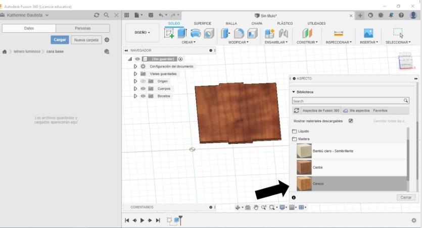Switch to the PLÁSTICO tab
Viewport: 422px width, 228px height.
pos(285,23)
